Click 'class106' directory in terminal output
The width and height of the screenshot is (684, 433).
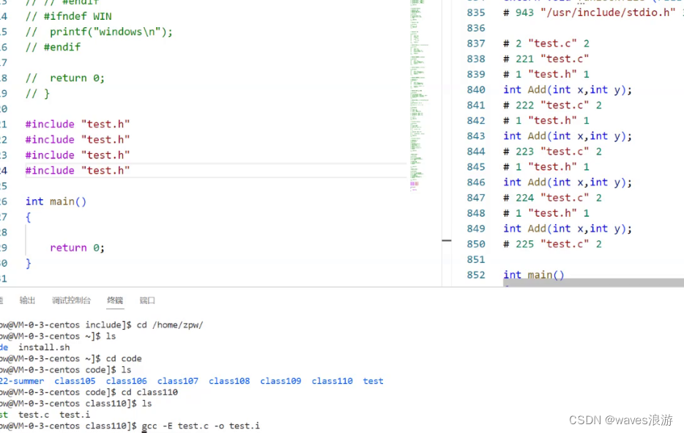click(x=127, y=381)
